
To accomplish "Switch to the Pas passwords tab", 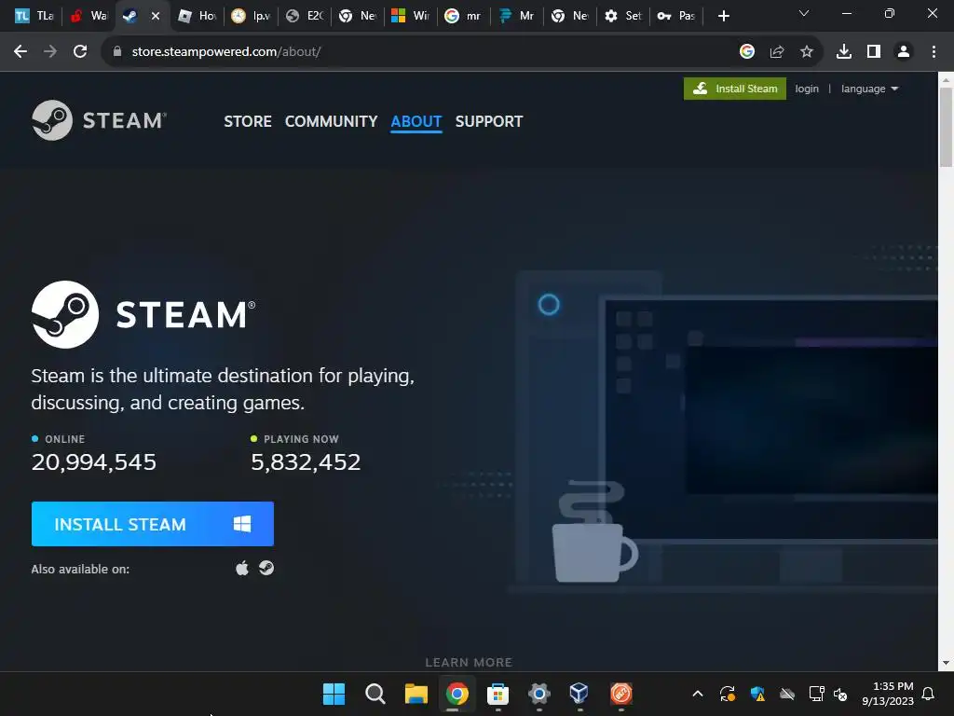I will coord(676,16).
